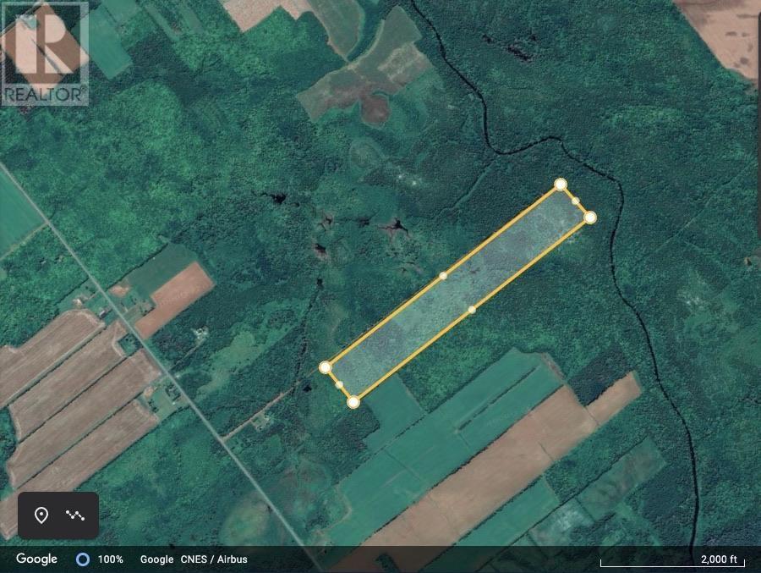This screenshot has height=573, width=761.
Task: Select the polygon's westernmost corner vertex
Action: 326,367
